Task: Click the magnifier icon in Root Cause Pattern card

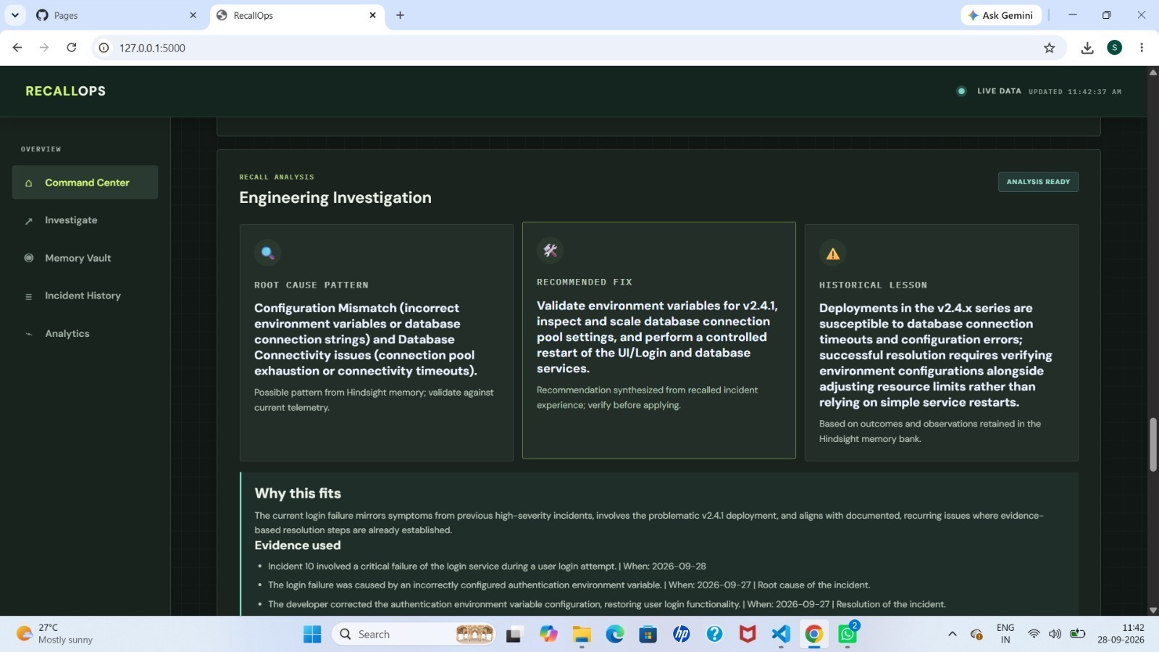Action: point(267,252)
